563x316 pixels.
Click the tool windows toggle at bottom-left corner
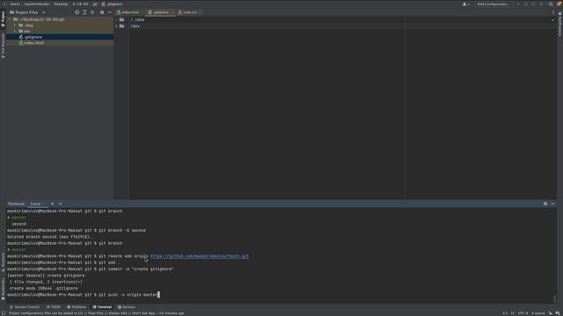(x=4, y=313)
